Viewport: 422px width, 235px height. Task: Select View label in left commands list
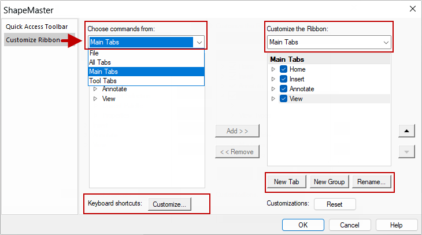[109, 99]
